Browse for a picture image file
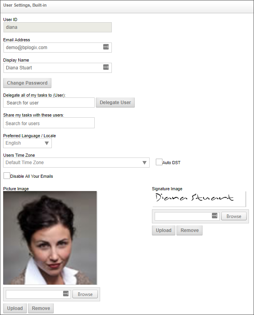The width and height of the screenshot is (254, 315). click(x=85, y=294)
